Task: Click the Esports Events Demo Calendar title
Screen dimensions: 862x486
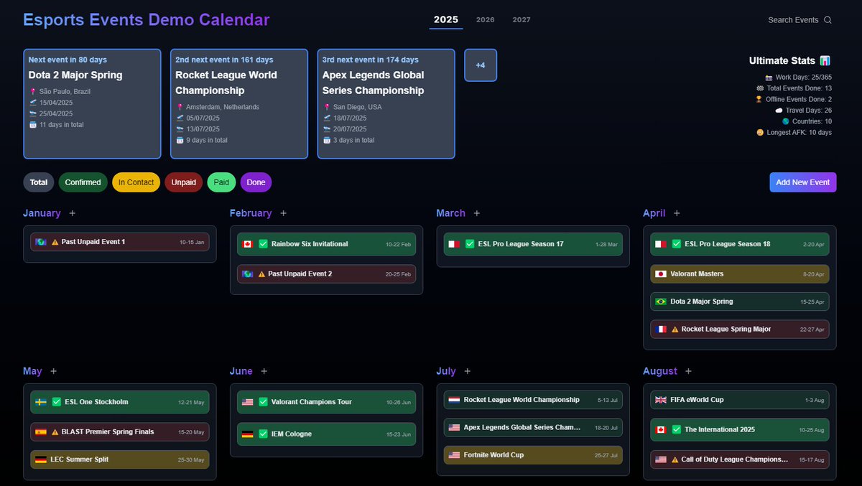Action: 147,20
